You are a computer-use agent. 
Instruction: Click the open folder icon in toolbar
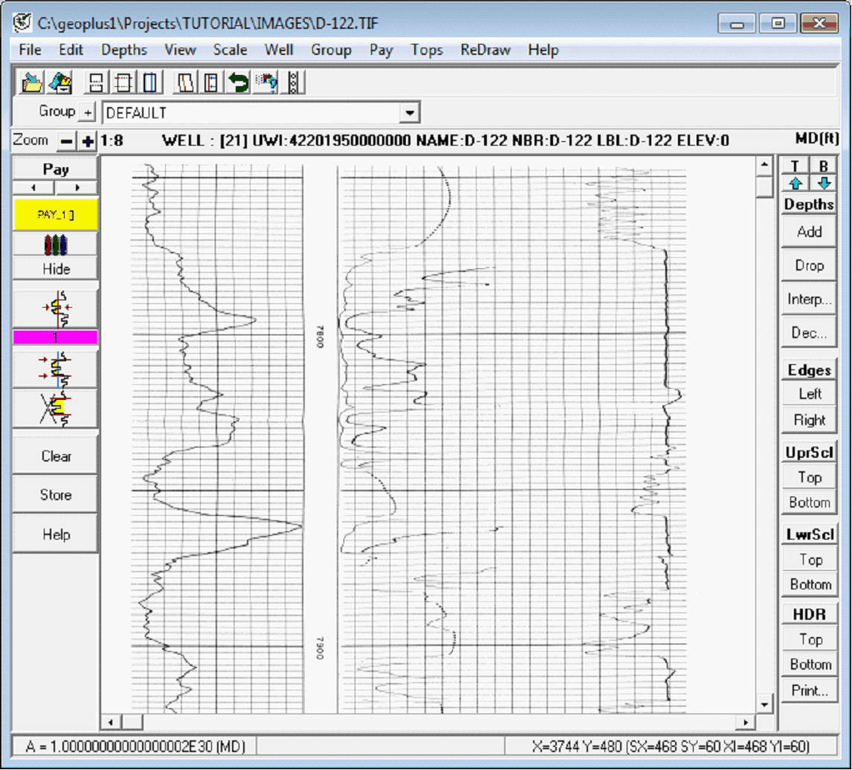(x=33, y=82)
